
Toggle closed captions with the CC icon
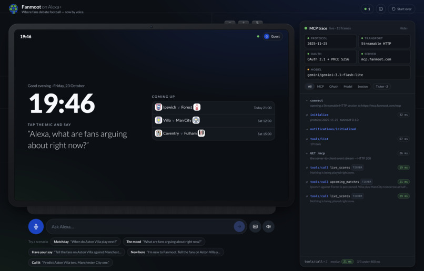255,226
